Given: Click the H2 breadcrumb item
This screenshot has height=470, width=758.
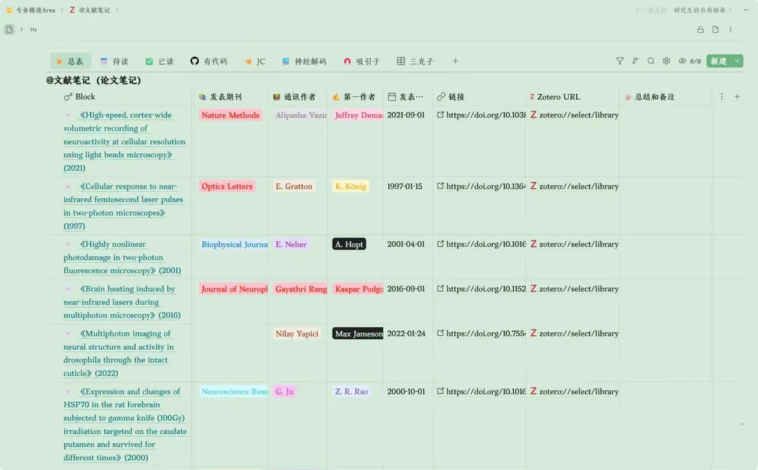Looking at the screenshot, I should coord(34,30).
